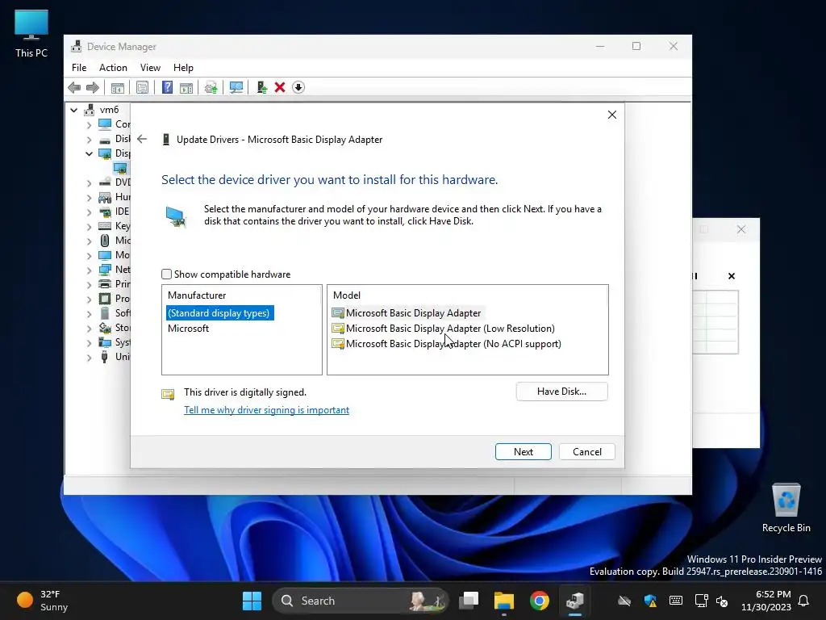
Task: Open Tell me why driver signing is important
Action: point(266,409)
